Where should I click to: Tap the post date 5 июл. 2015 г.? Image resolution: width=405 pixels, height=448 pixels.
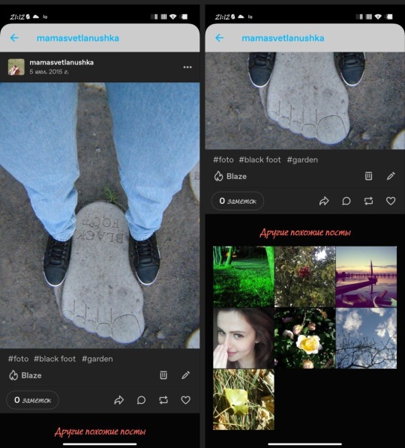[49, 71]
